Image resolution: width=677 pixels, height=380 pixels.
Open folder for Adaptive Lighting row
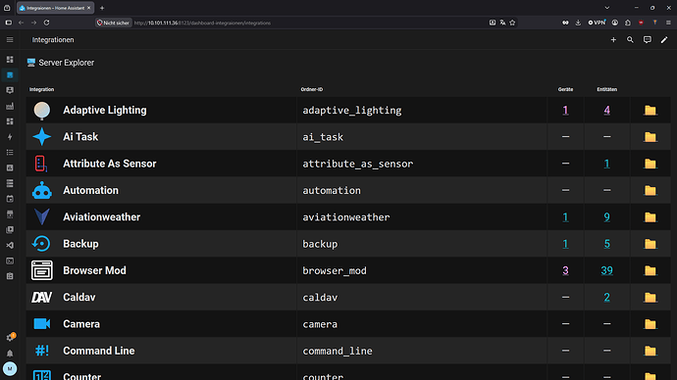pos(651,111)
